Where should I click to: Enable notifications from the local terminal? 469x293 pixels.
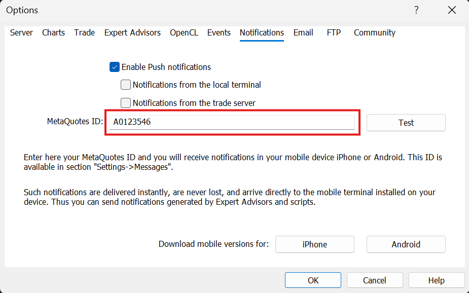coord(125,85)
